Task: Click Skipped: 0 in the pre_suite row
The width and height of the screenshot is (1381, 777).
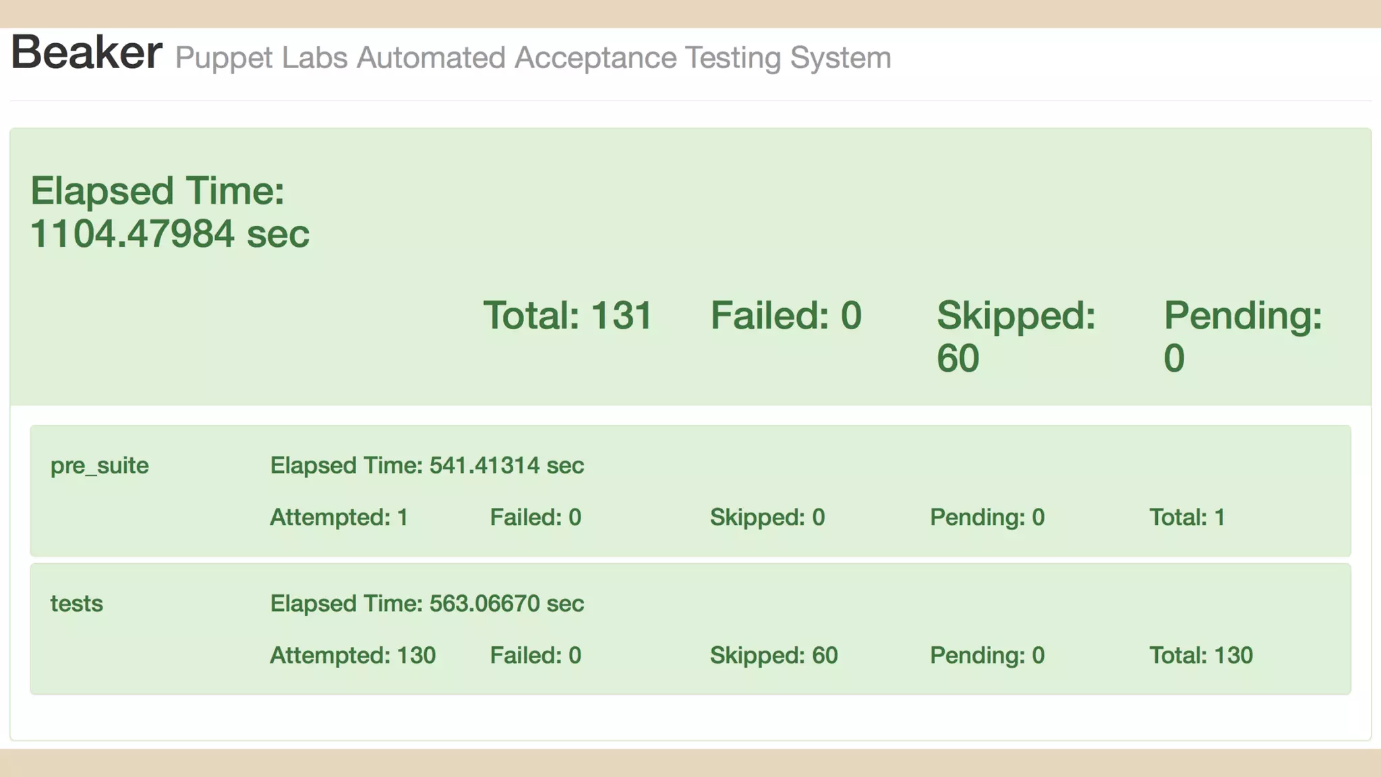Action: 767,517
